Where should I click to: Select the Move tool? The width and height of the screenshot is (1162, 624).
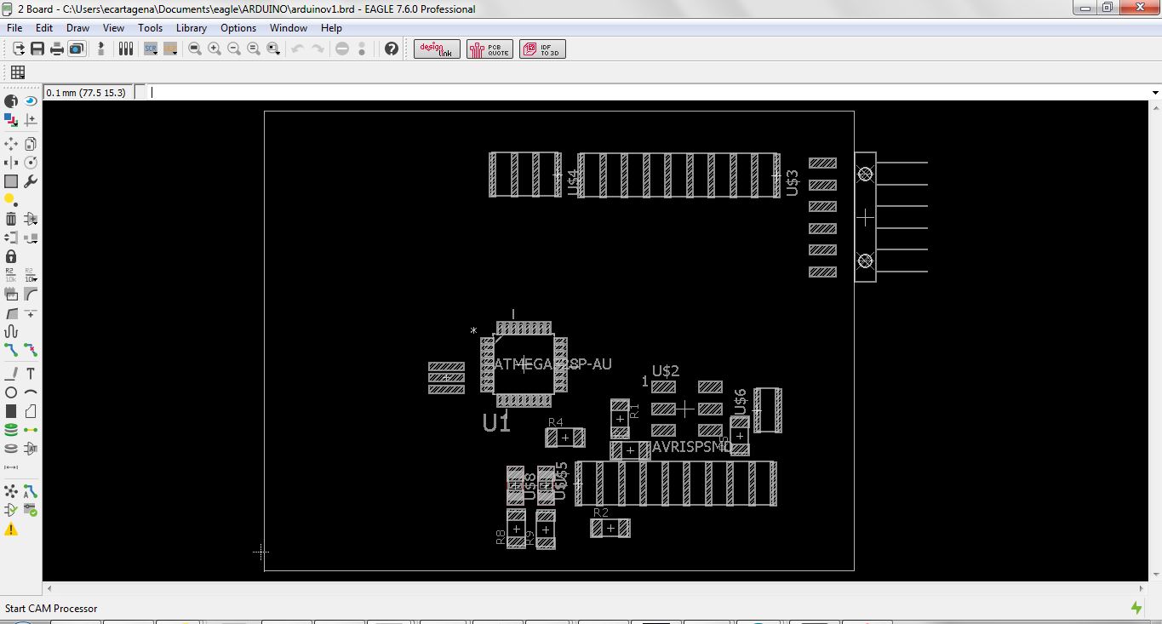click(x=11, y=144)
